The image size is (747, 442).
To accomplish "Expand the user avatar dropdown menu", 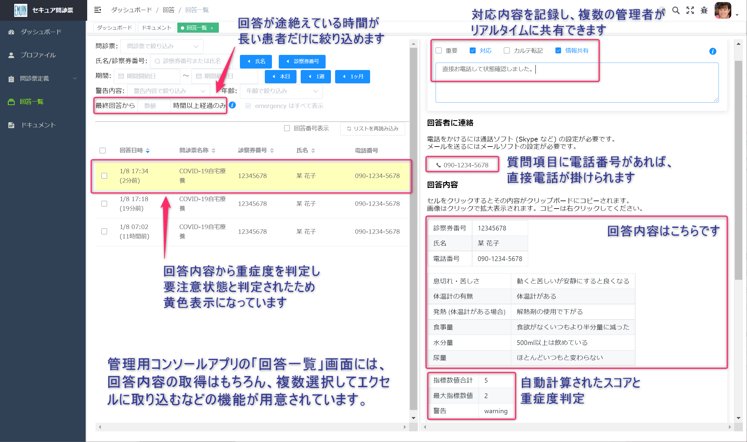I will pos(738,15).
